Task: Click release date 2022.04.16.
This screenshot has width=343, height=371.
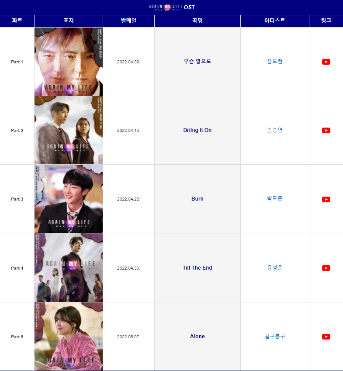Action: (x=129, y=131)
